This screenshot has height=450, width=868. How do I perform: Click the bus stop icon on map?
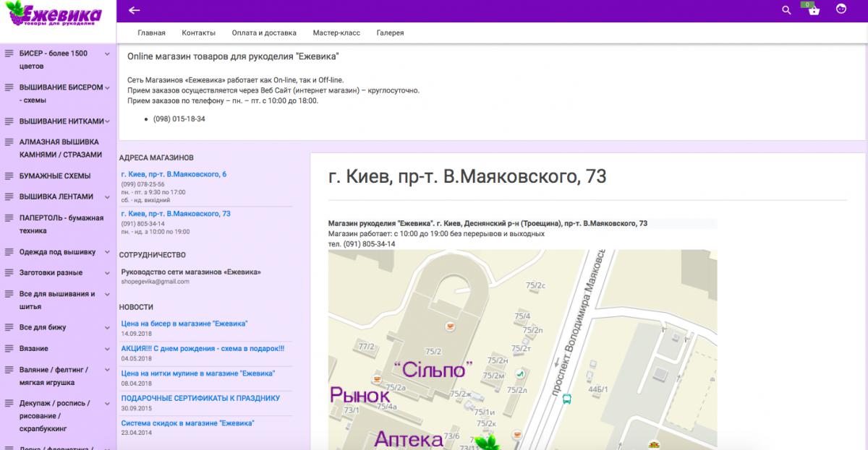567,398
